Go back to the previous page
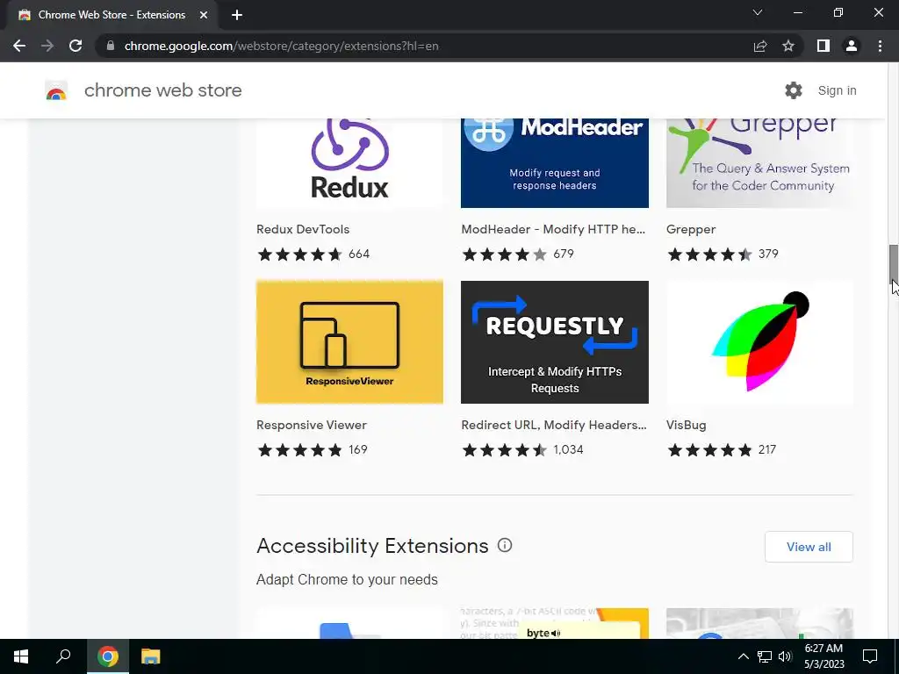The width and height of the screenshot is (899, 674). tap(19, 46)
